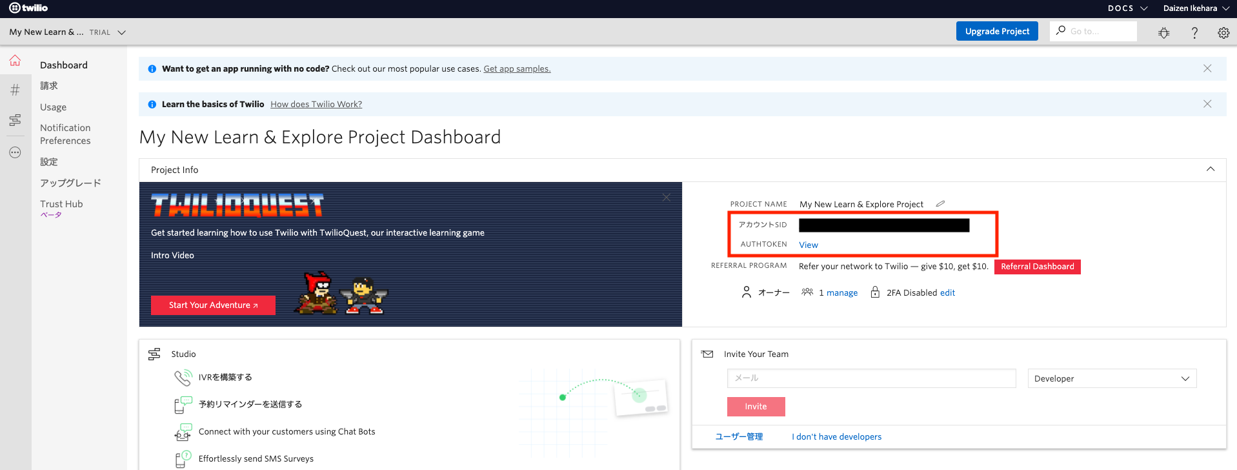The height and width of the screenshot is (470, 1237).
Task: Click the Twilio logo in the header
Action: 28,8
